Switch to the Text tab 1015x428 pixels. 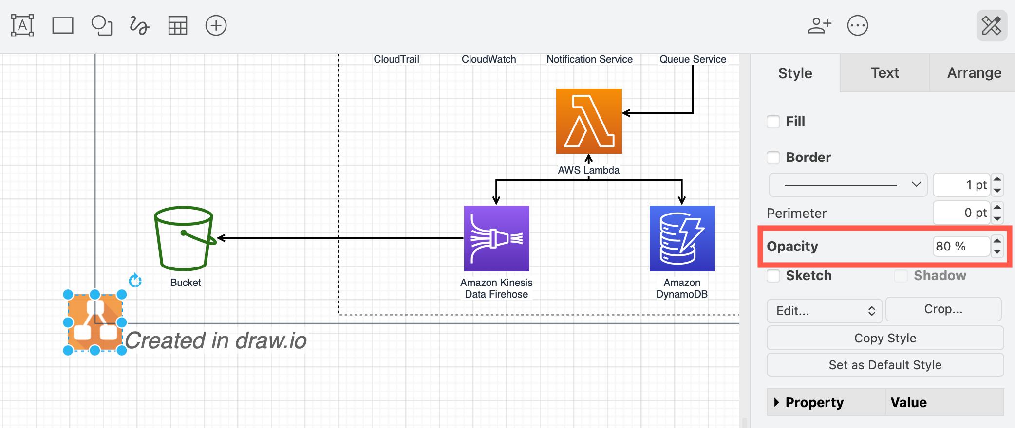884,73
